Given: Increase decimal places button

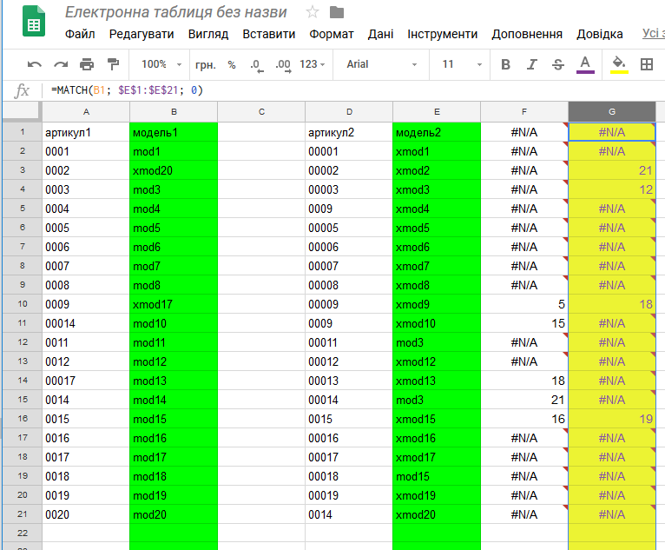Looking at the screenshot, I should point(283,65).
